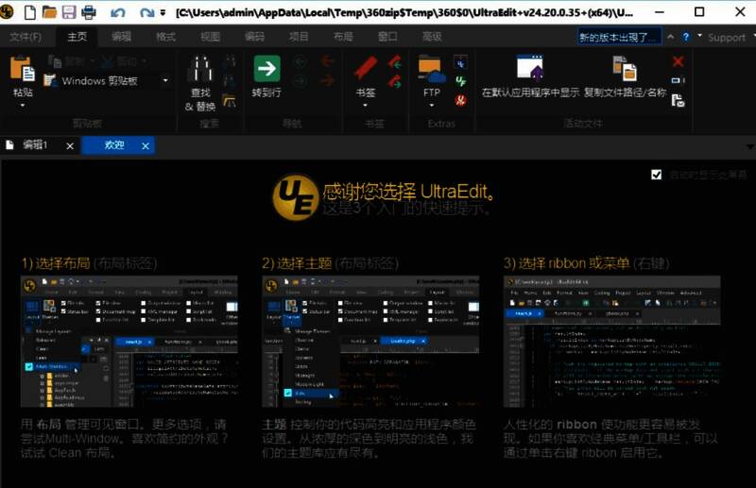Click the Go to Line (转到行) green arrow icon

click(x=267, y=69)
